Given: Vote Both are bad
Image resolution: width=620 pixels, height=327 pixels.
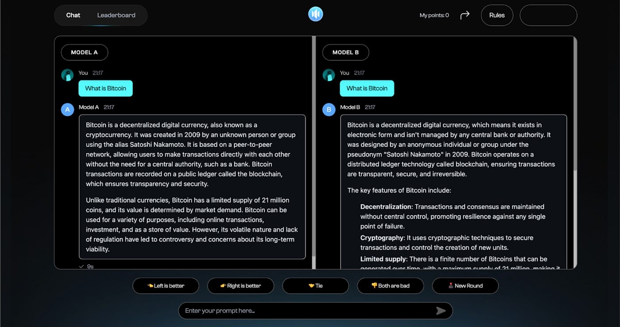Looking at the screenshot, I should coord(390,286).
